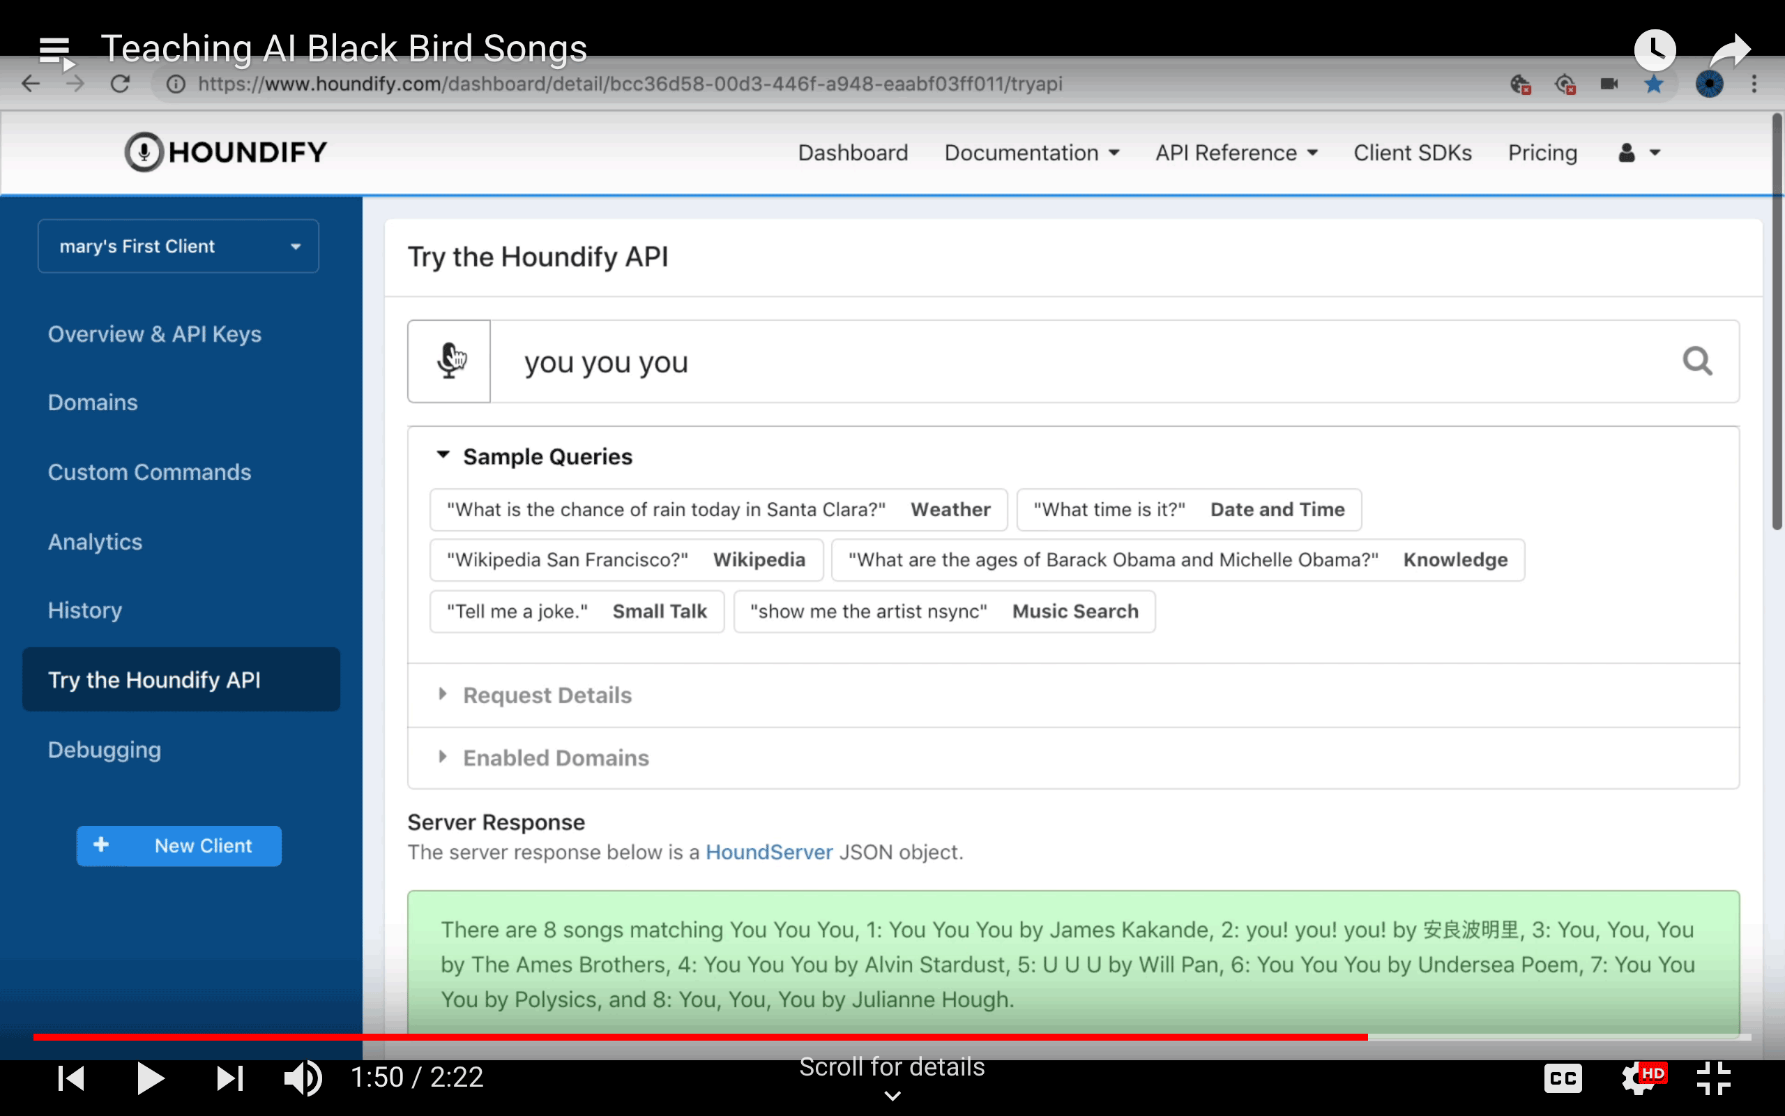This screenshot has width=1785, height=1116.
Task: Click the site info icon in address bar
Action: 175,84
